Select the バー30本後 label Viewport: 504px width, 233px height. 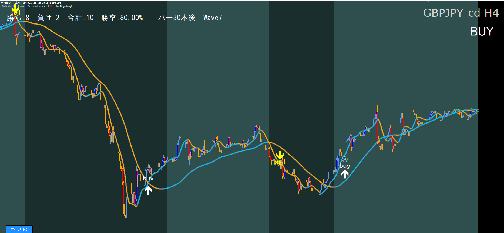(x=177, y=18)
